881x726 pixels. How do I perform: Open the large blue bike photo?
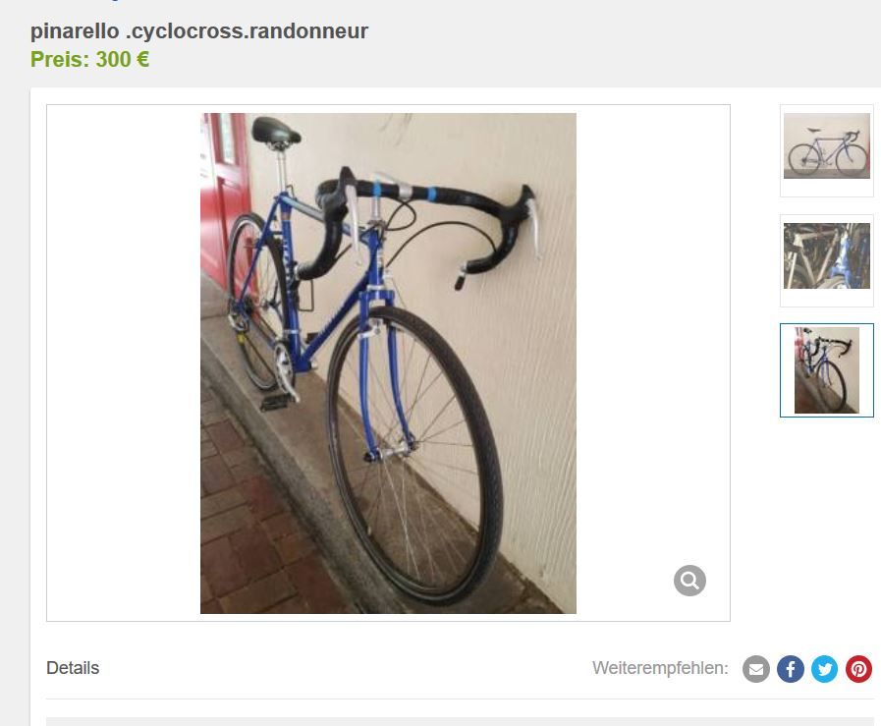(x=388, y=363)
